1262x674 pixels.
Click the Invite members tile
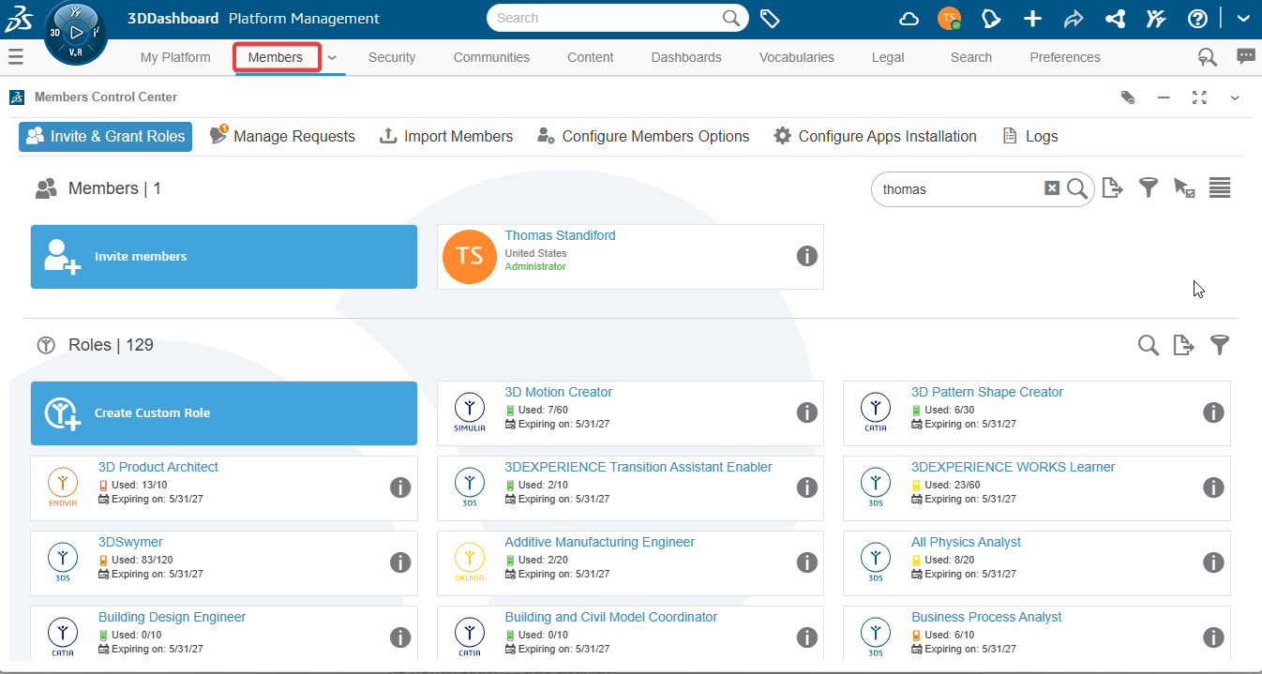[224, 256]
